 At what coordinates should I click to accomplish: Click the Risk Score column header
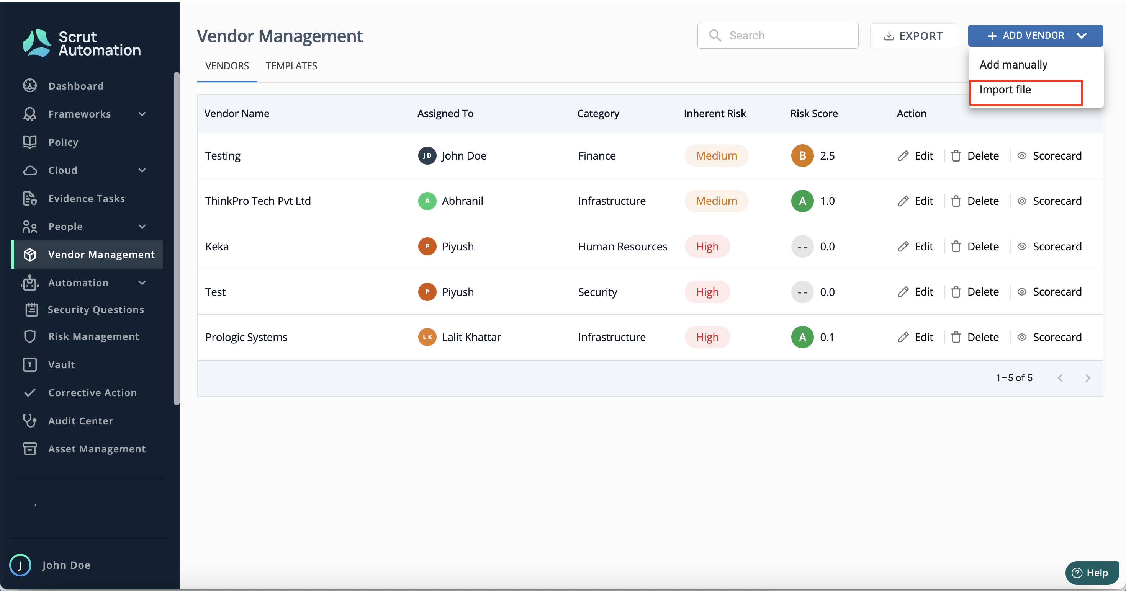814,114
